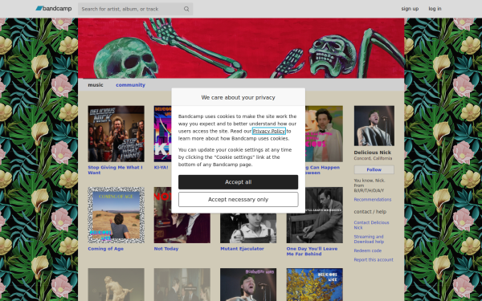Screen dimensions: 482x301
Task: Open the Stop Giving Me What I Want title link
Action: click(115, 170)
